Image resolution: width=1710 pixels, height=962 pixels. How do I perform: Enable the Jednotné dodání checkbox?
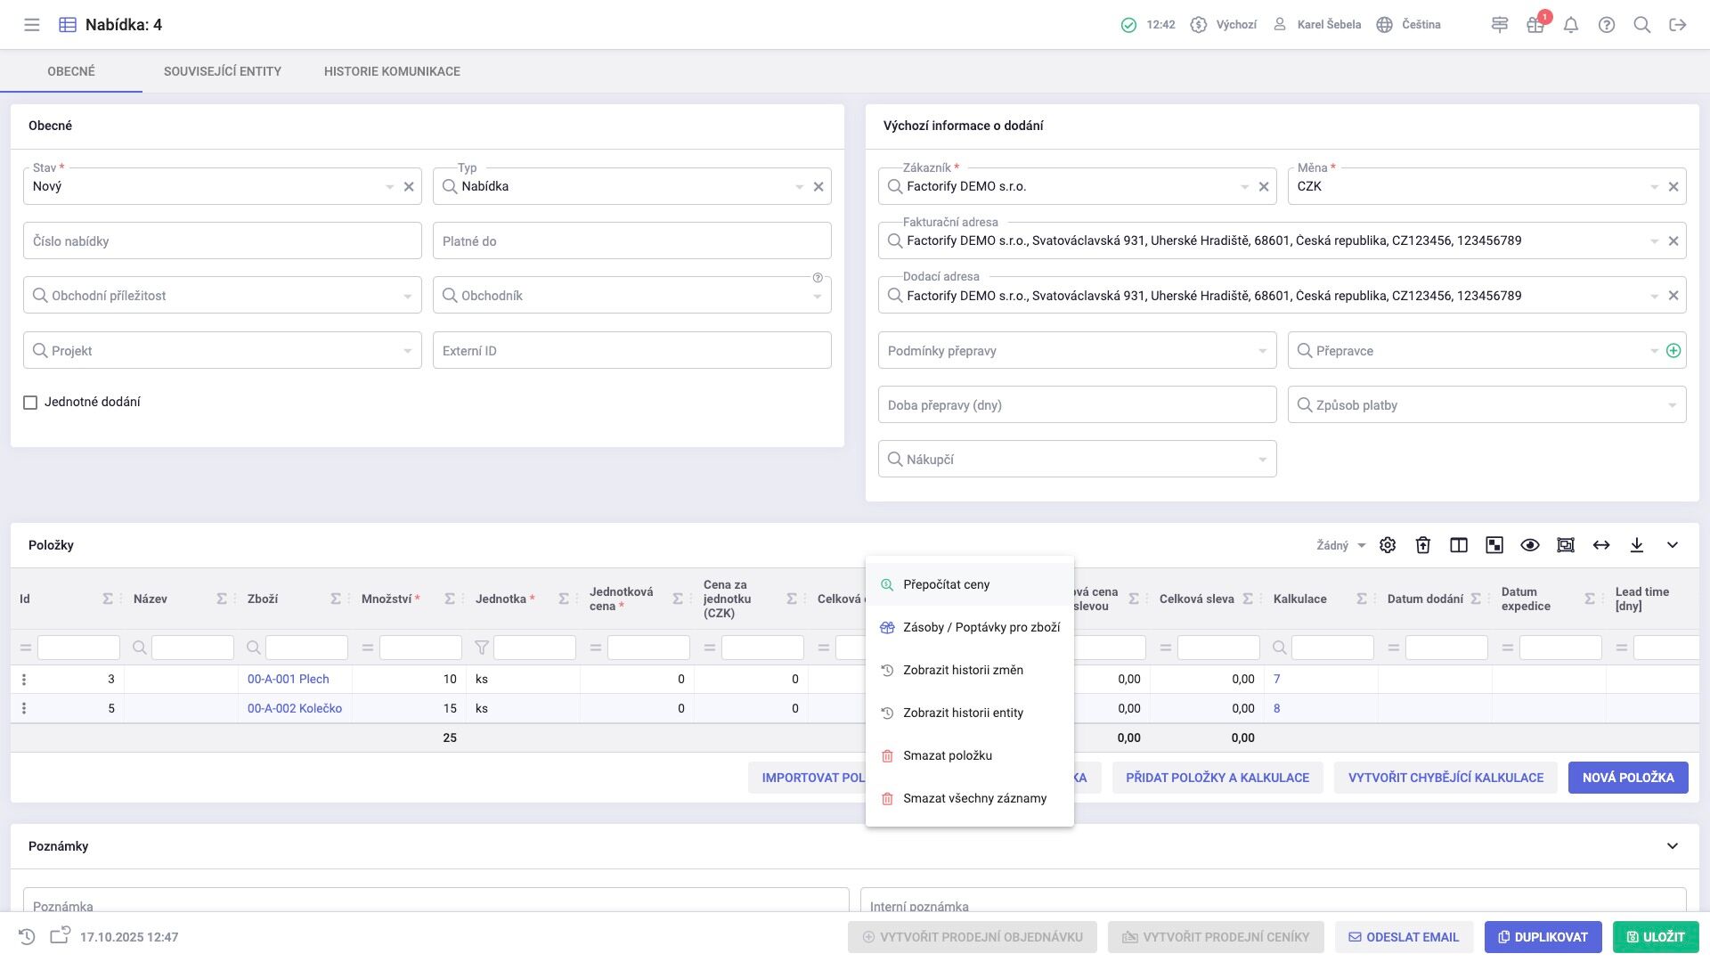(x=30, y=403)
